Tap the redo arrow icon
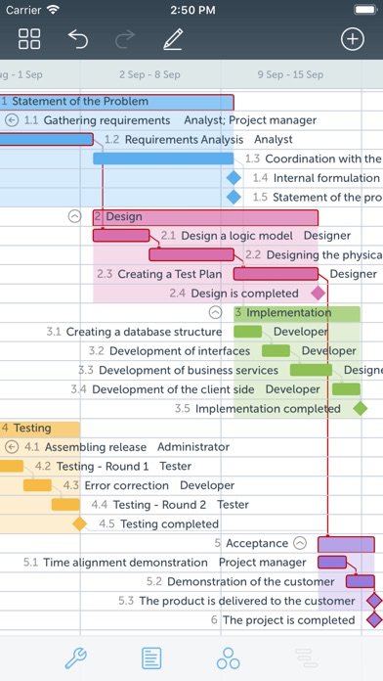Screen dimensions: 383x681 coord(125,39)
